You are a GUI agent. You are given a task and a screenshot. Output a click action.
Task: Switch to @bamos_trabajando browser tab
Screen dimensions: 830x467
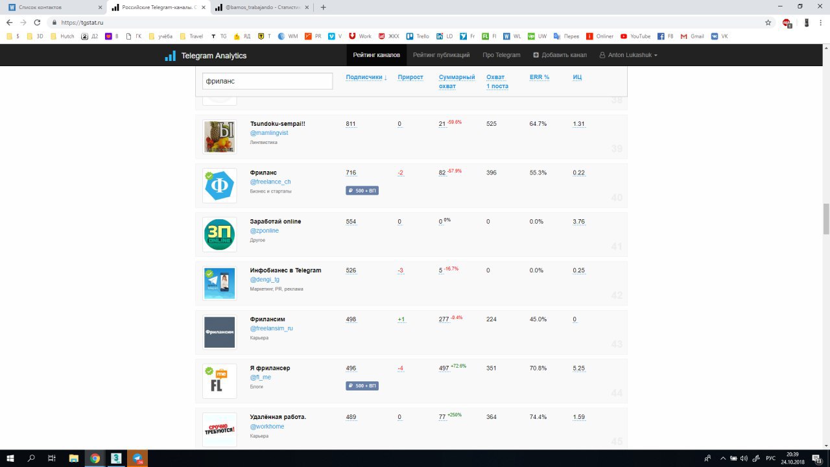point(263,7)
